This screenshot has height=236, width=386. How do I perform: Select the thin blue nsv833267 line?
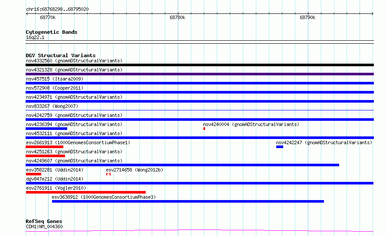pyautogui.click(x=200, y=110)
